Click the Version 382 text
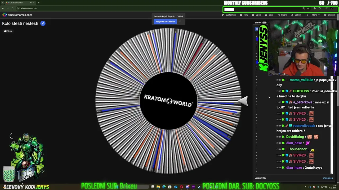 260,178
